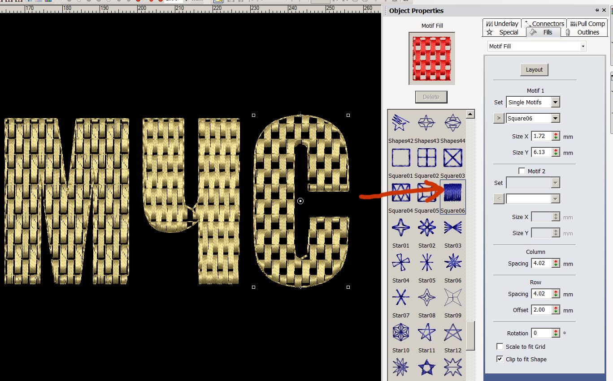The height and width of the screenshot is (381, 613).
Task: Choose the Star01 motif pattern
Action: click(x=400, y=228)
